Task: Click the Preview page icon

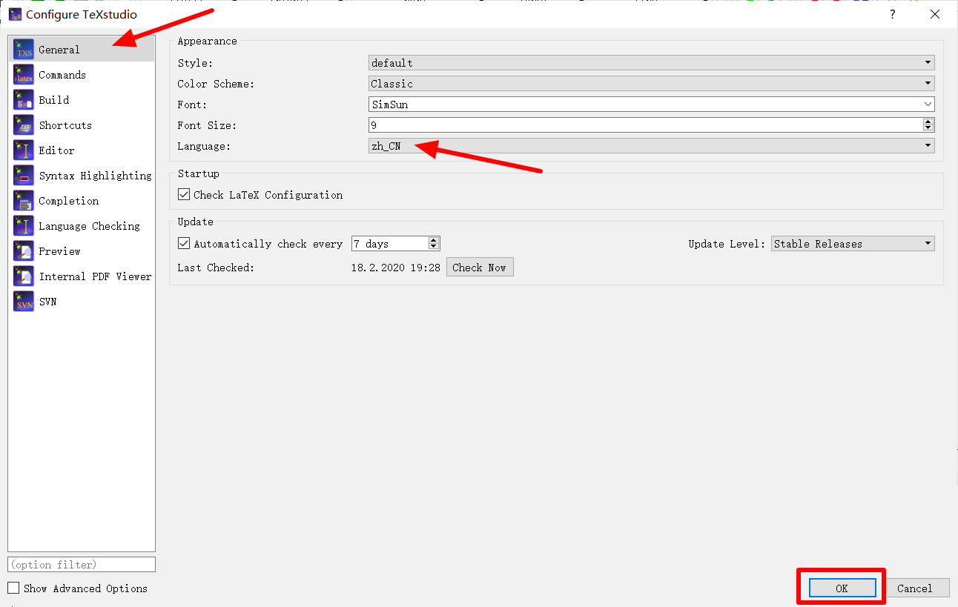Action: [24, 251]
